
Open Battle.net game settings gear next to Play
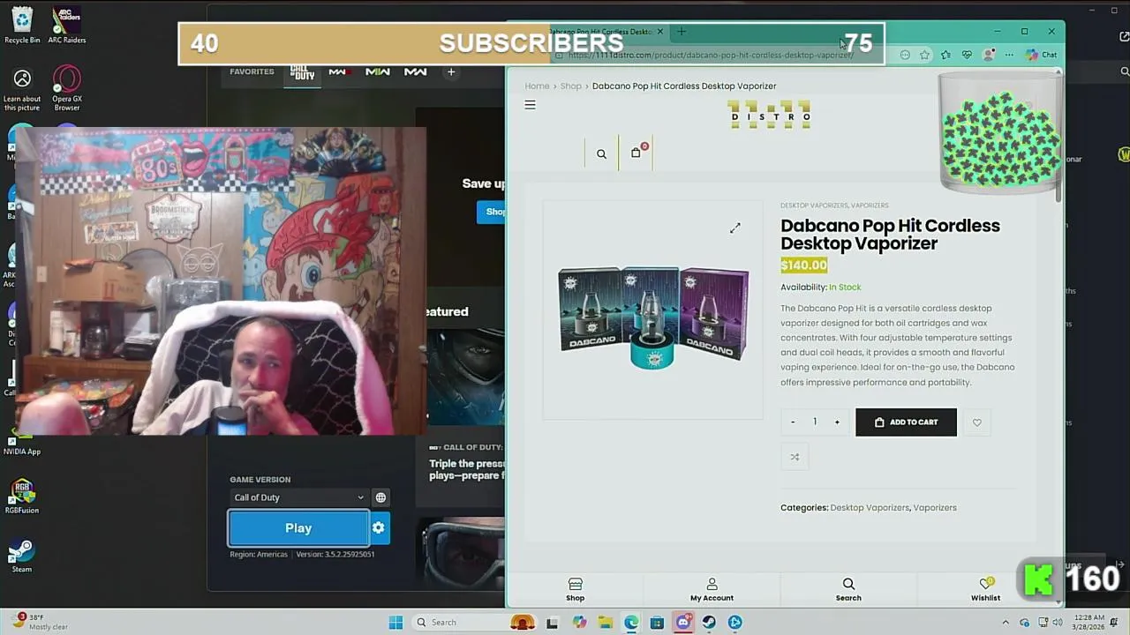pyautogui.click(x=379, y=528)
